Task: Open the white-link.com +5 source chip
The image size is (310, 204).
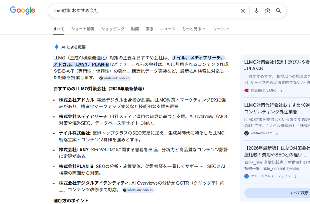Action: coord(138,190)
